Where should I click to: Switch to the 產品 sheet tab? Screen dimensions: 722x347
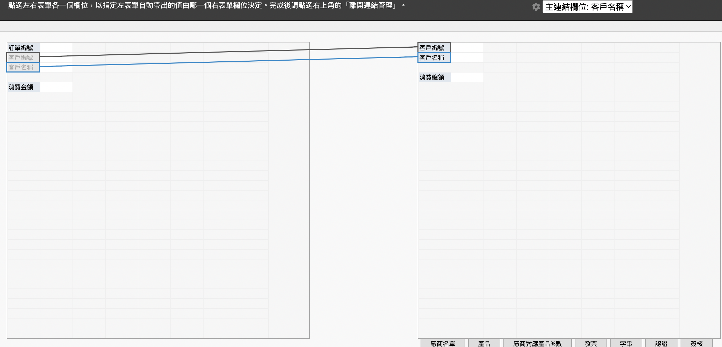coord(484,343)
